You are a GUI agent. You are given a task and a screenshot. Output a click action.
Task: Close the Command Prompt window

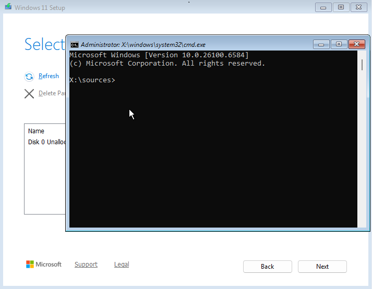click(356, 44)
